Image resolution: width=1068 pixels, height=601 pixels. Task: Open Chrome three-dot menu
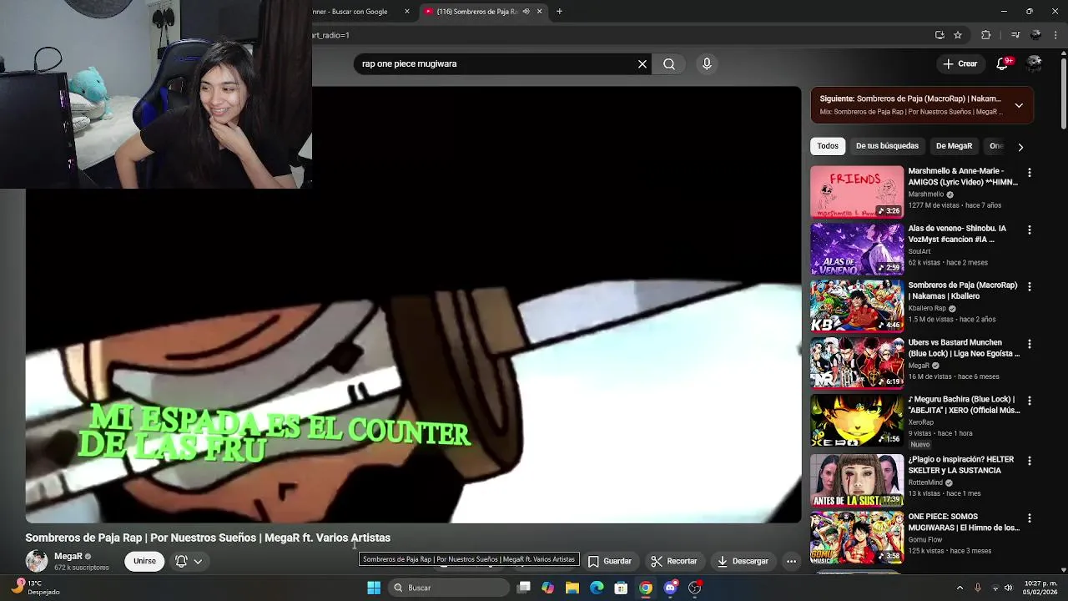pyautogui.click(x=1056, y=35)
